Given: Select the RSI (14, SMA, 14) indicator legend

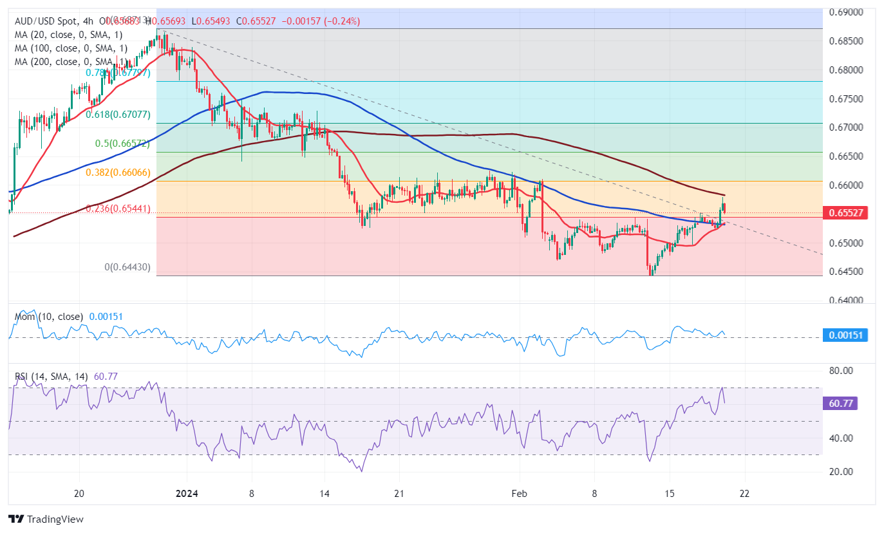Looking at the screenshot, I should point(53,376).
